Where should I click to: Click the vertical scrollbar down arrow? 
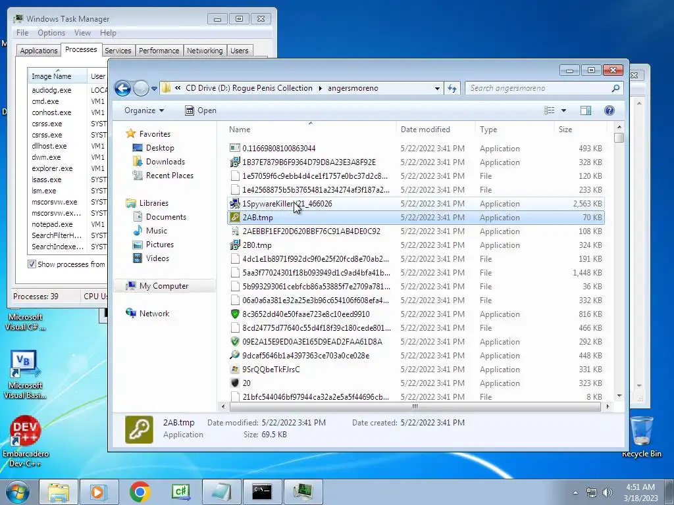tap(619, 396)
